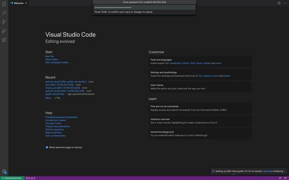The height and width of the screenshot is (180, 289).
Task: Open the Extensions view
Action: [4, 40]
